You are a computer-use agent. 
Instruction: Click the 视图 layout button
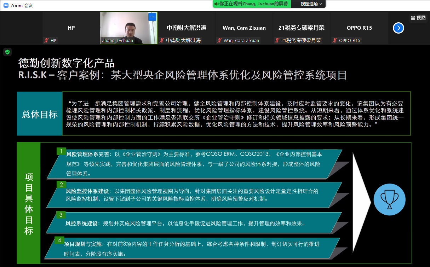click(x=418, y=18)
